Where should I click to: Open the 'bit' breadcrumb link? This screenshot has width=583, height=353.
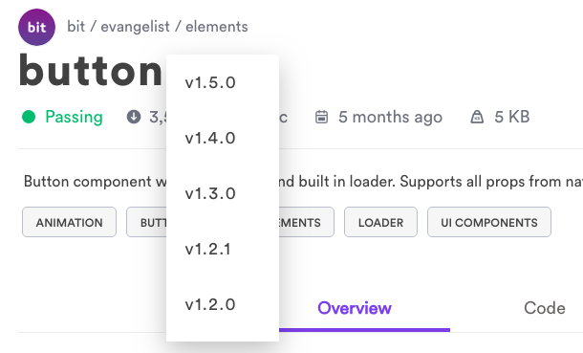[x=76, y=27]
